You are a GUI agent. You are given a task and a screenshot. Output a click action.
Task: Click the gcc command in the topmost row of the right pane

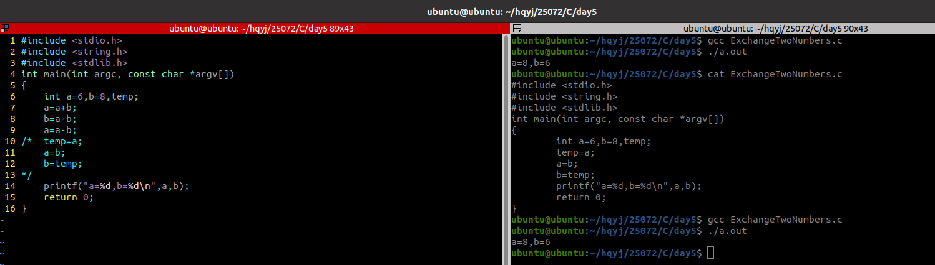775,40
